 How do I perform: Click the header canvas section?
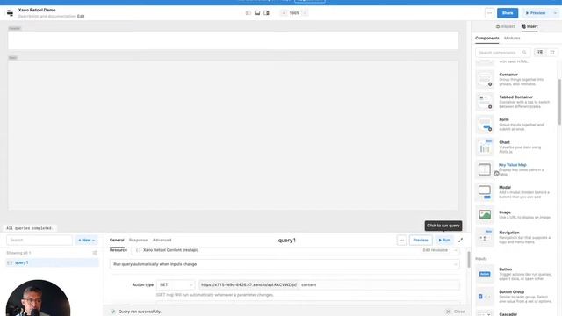pos(233,40)
